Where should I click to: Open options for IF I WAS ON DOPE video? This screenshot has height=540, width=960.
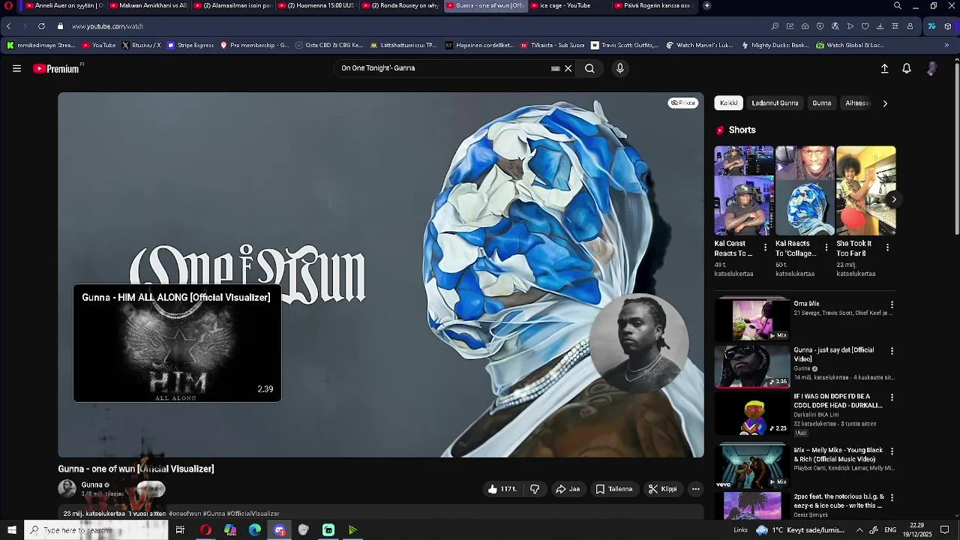tap(892, 397)
